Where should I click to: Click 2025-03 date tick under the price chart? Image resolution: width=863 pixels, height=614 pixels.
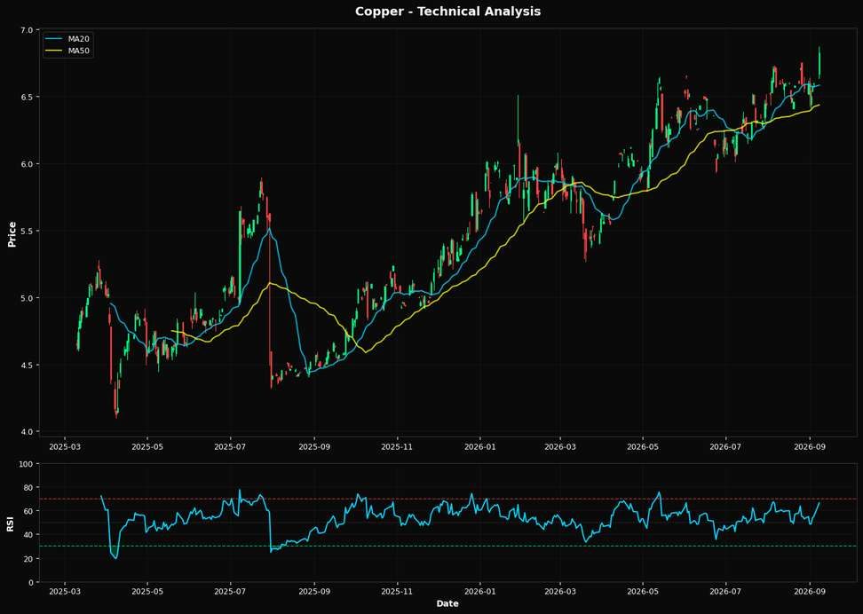tap(65, 447)
